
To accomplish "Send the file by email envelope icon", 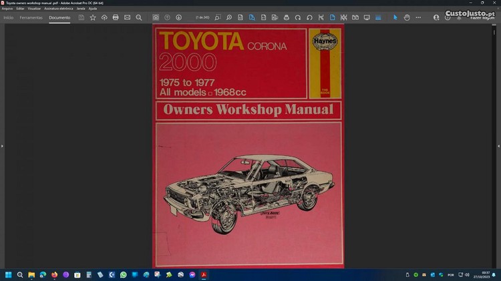I will (127, 17).
